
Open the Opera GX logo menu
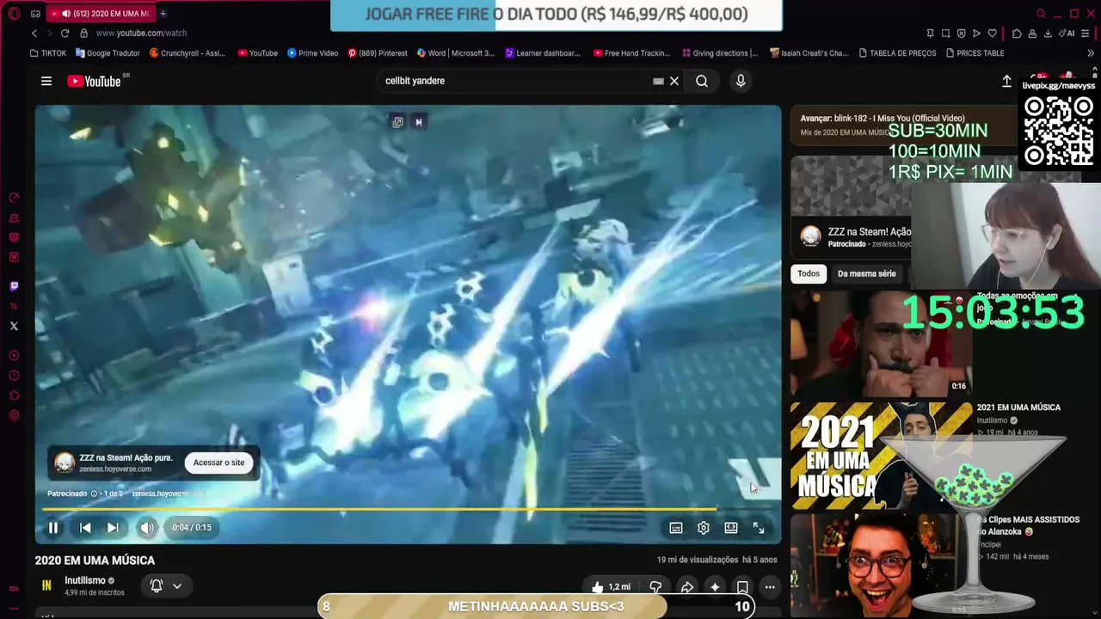(x=14, y=14)
